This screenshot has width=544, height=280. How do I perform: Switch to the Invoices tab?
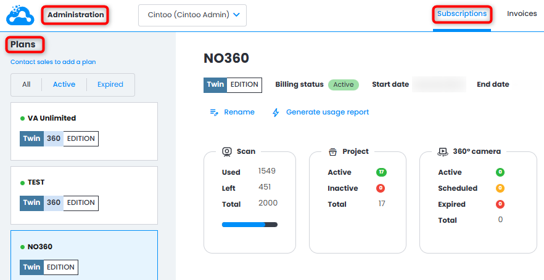[x=522, y=14]
